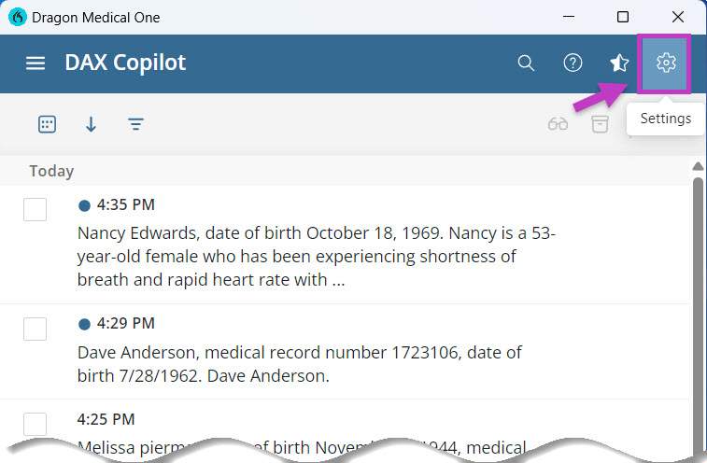This screenshot has height=463, width=707.
Task: Toggle sort order down arrow
Action: coord(91,124)
